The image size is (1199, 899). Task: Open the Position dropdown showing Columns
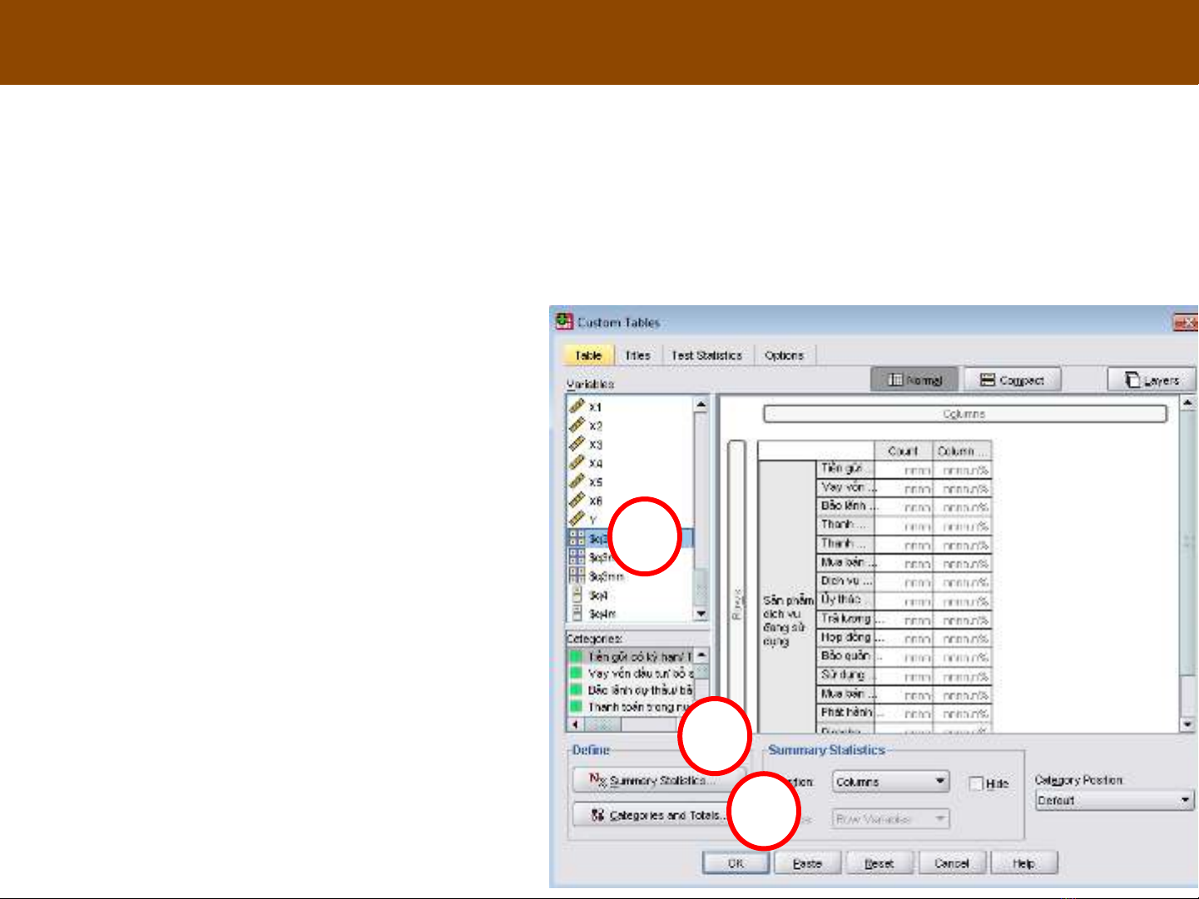coord(890,782)
